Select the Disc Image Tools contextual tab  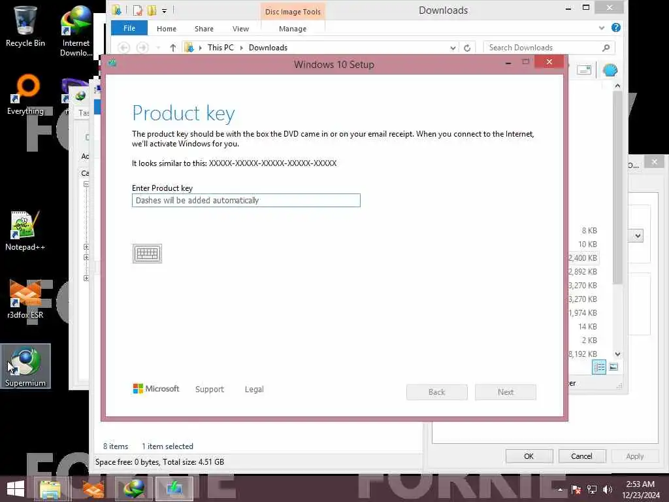click(293, 12)
